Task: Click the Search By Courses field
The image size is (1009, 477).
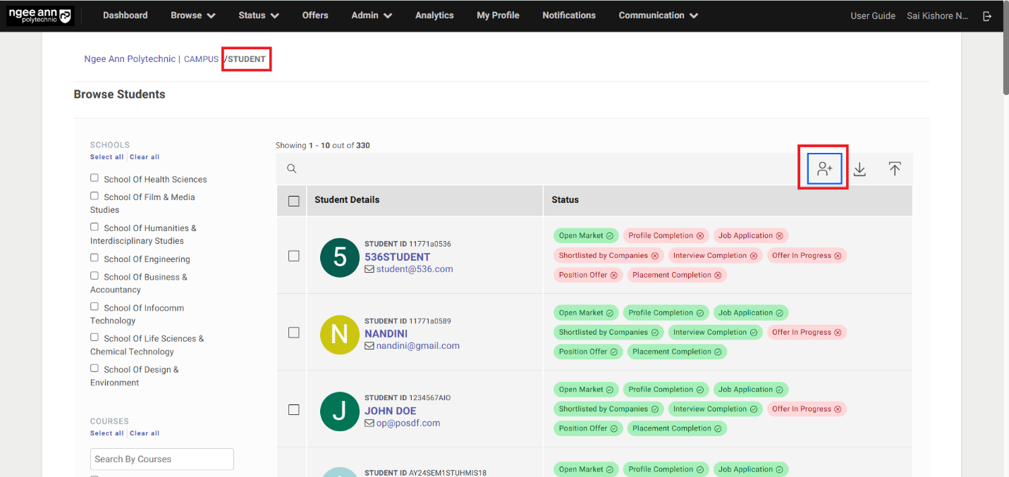Action: (x=162, y=459)
